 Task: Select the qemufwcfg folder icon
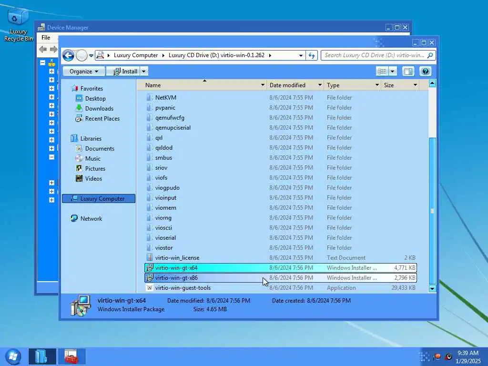pos(150,118)
